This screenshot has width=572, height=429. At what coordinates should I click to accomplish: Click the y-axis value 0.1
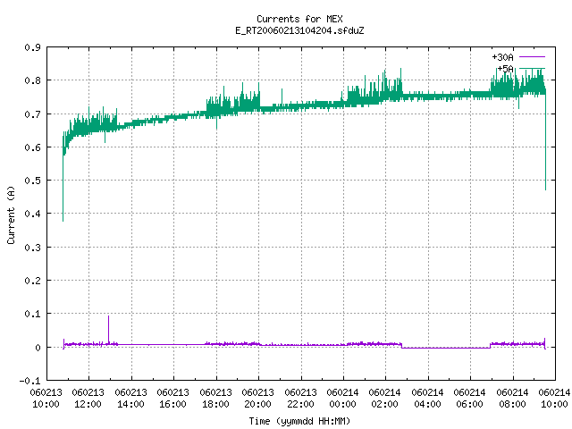click(x=32, y=314)
